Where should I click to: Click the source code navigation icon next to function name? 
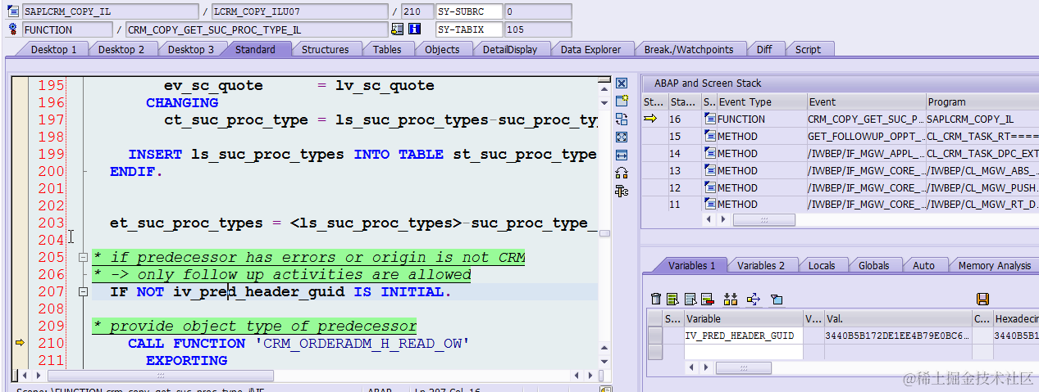398,29
